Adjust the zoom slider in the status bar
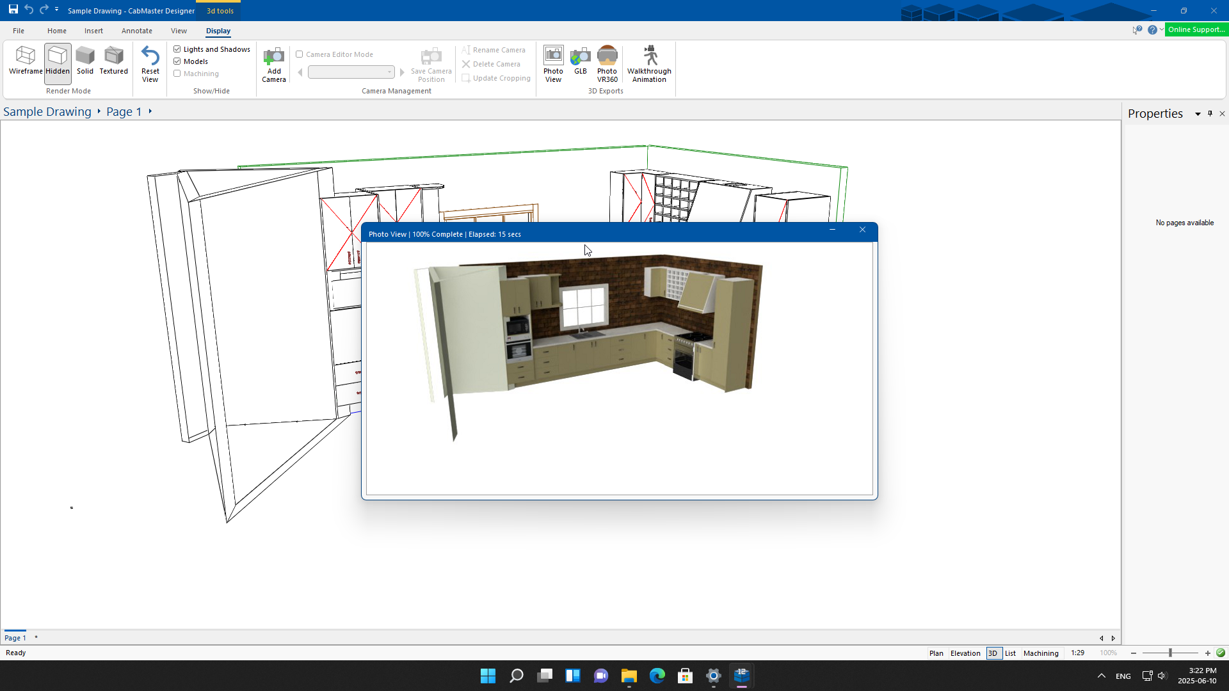1229x691 pixels. [1170, 653]
